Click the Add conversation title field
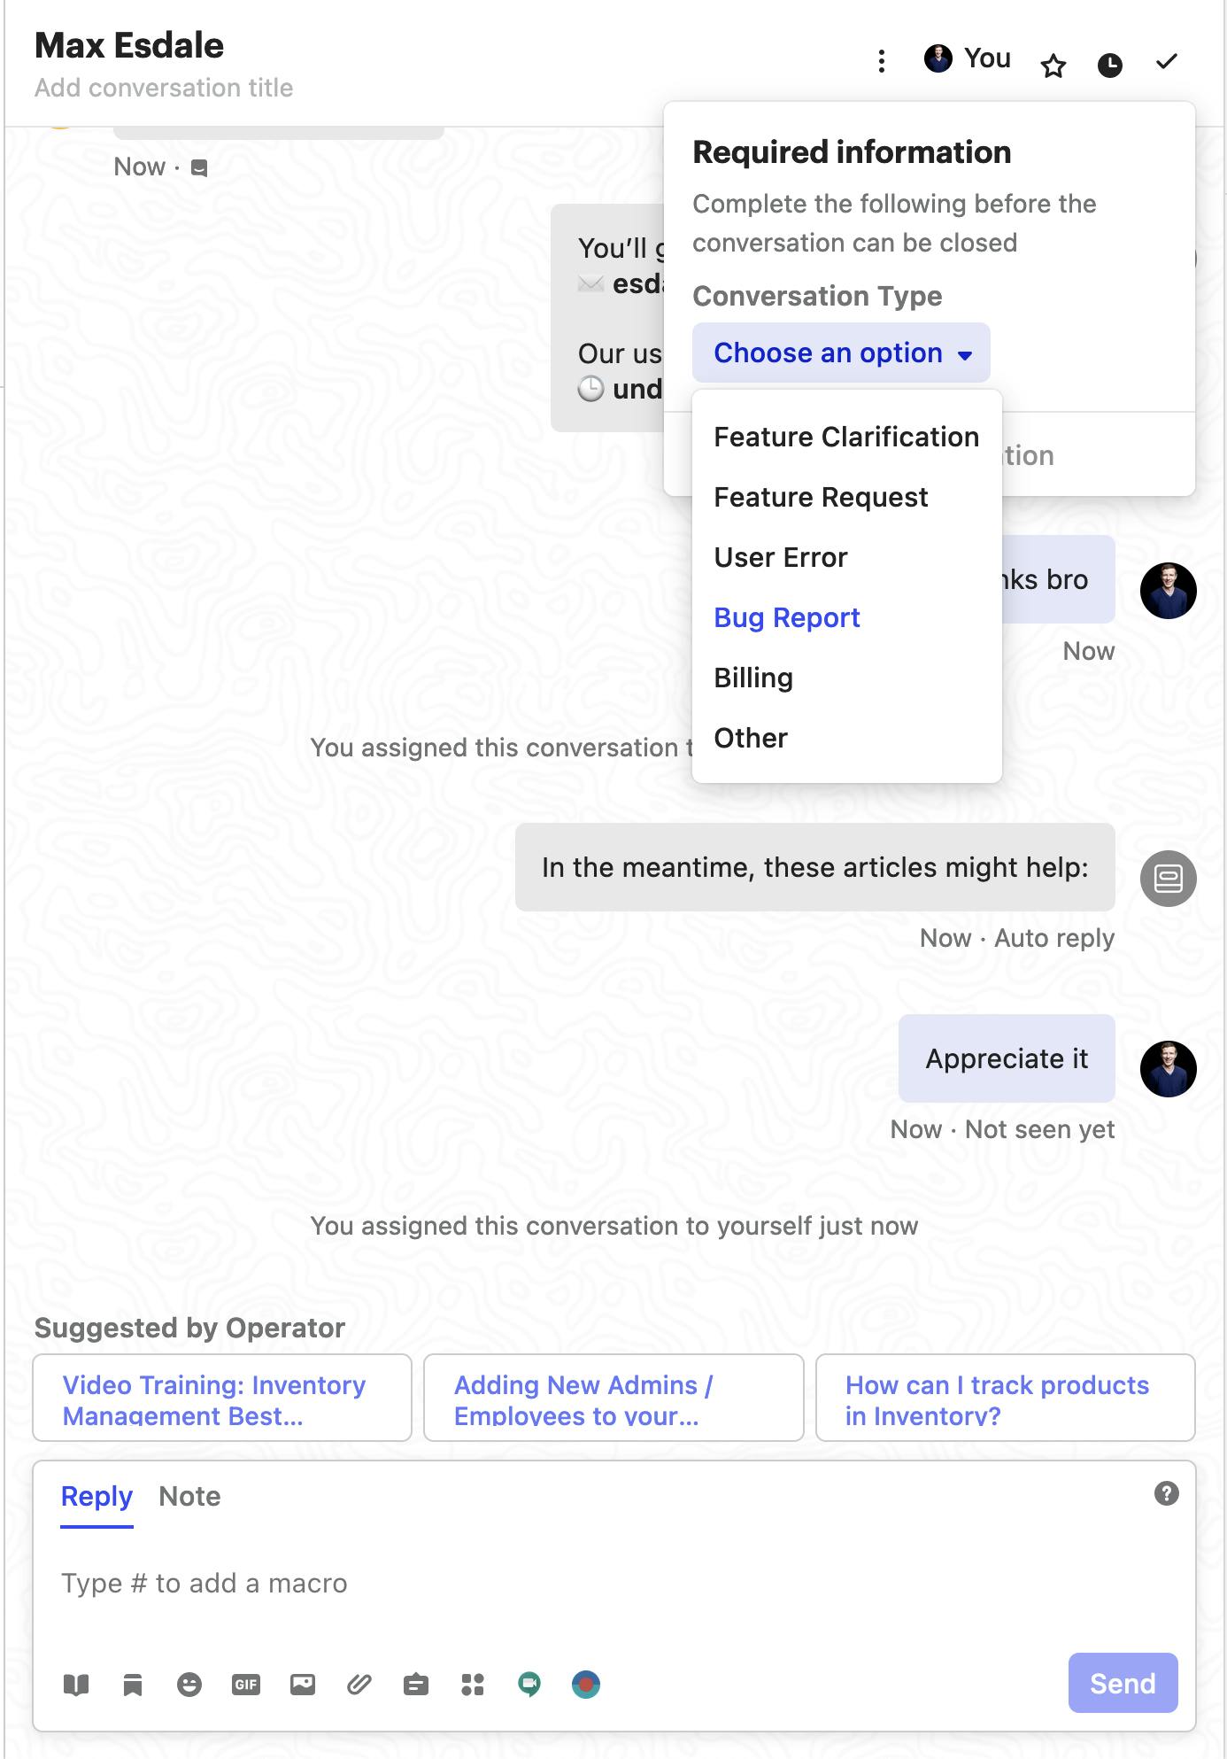This screenshot has width=1227, height=1759. tap(164, 88)
